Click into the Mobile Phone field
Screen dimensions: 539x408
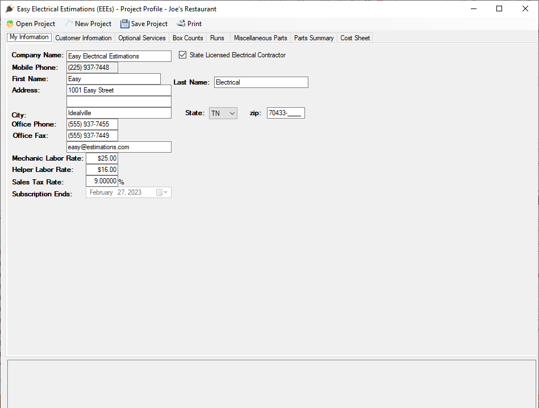[x=92, y=68]
